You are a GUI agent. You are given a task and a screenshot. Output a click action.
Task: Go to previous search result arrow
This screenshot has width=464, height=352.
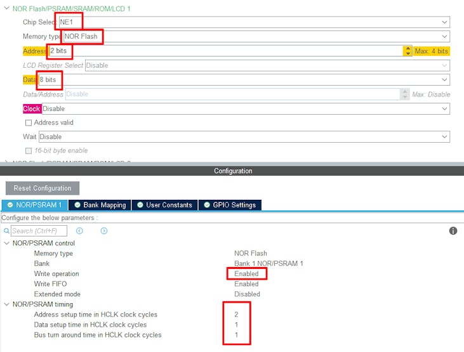79,231
